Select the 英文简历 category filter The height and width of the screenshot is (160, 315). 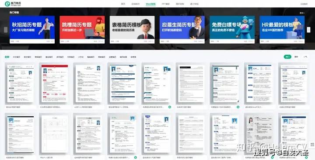click(x=28, y=57)
